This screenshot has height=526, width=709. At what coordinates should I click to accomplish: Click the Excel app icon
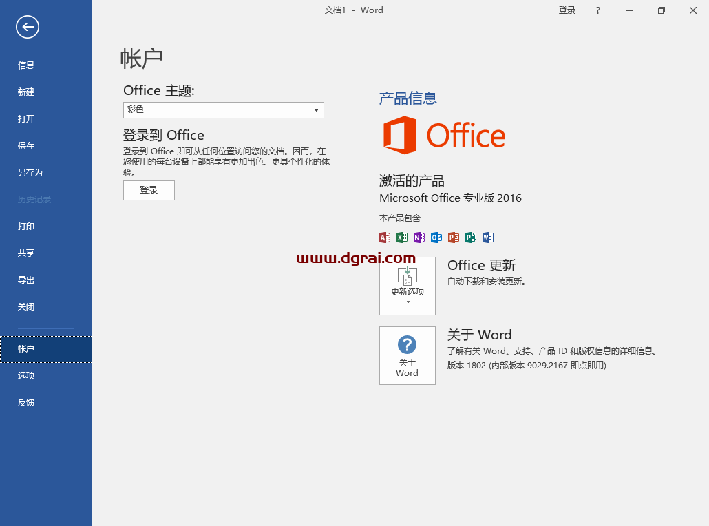click(x=402, y=238)
